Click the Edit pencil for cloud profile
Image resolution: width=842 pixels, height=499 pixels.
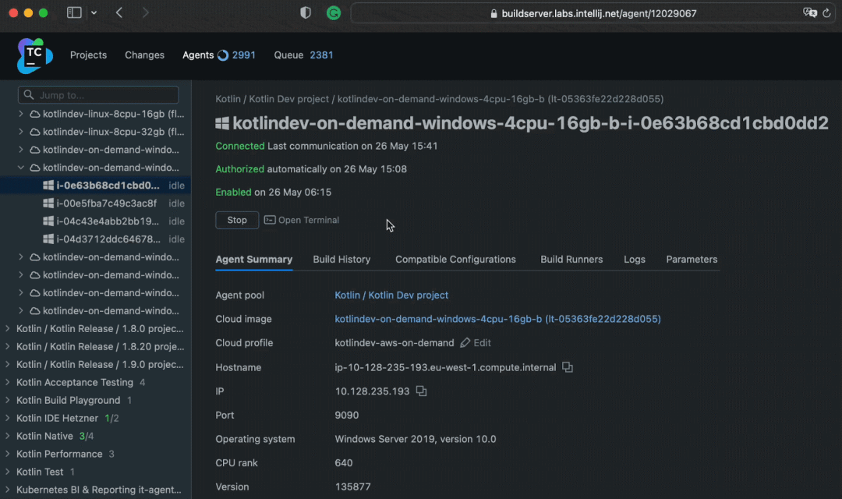coord(465,343)
